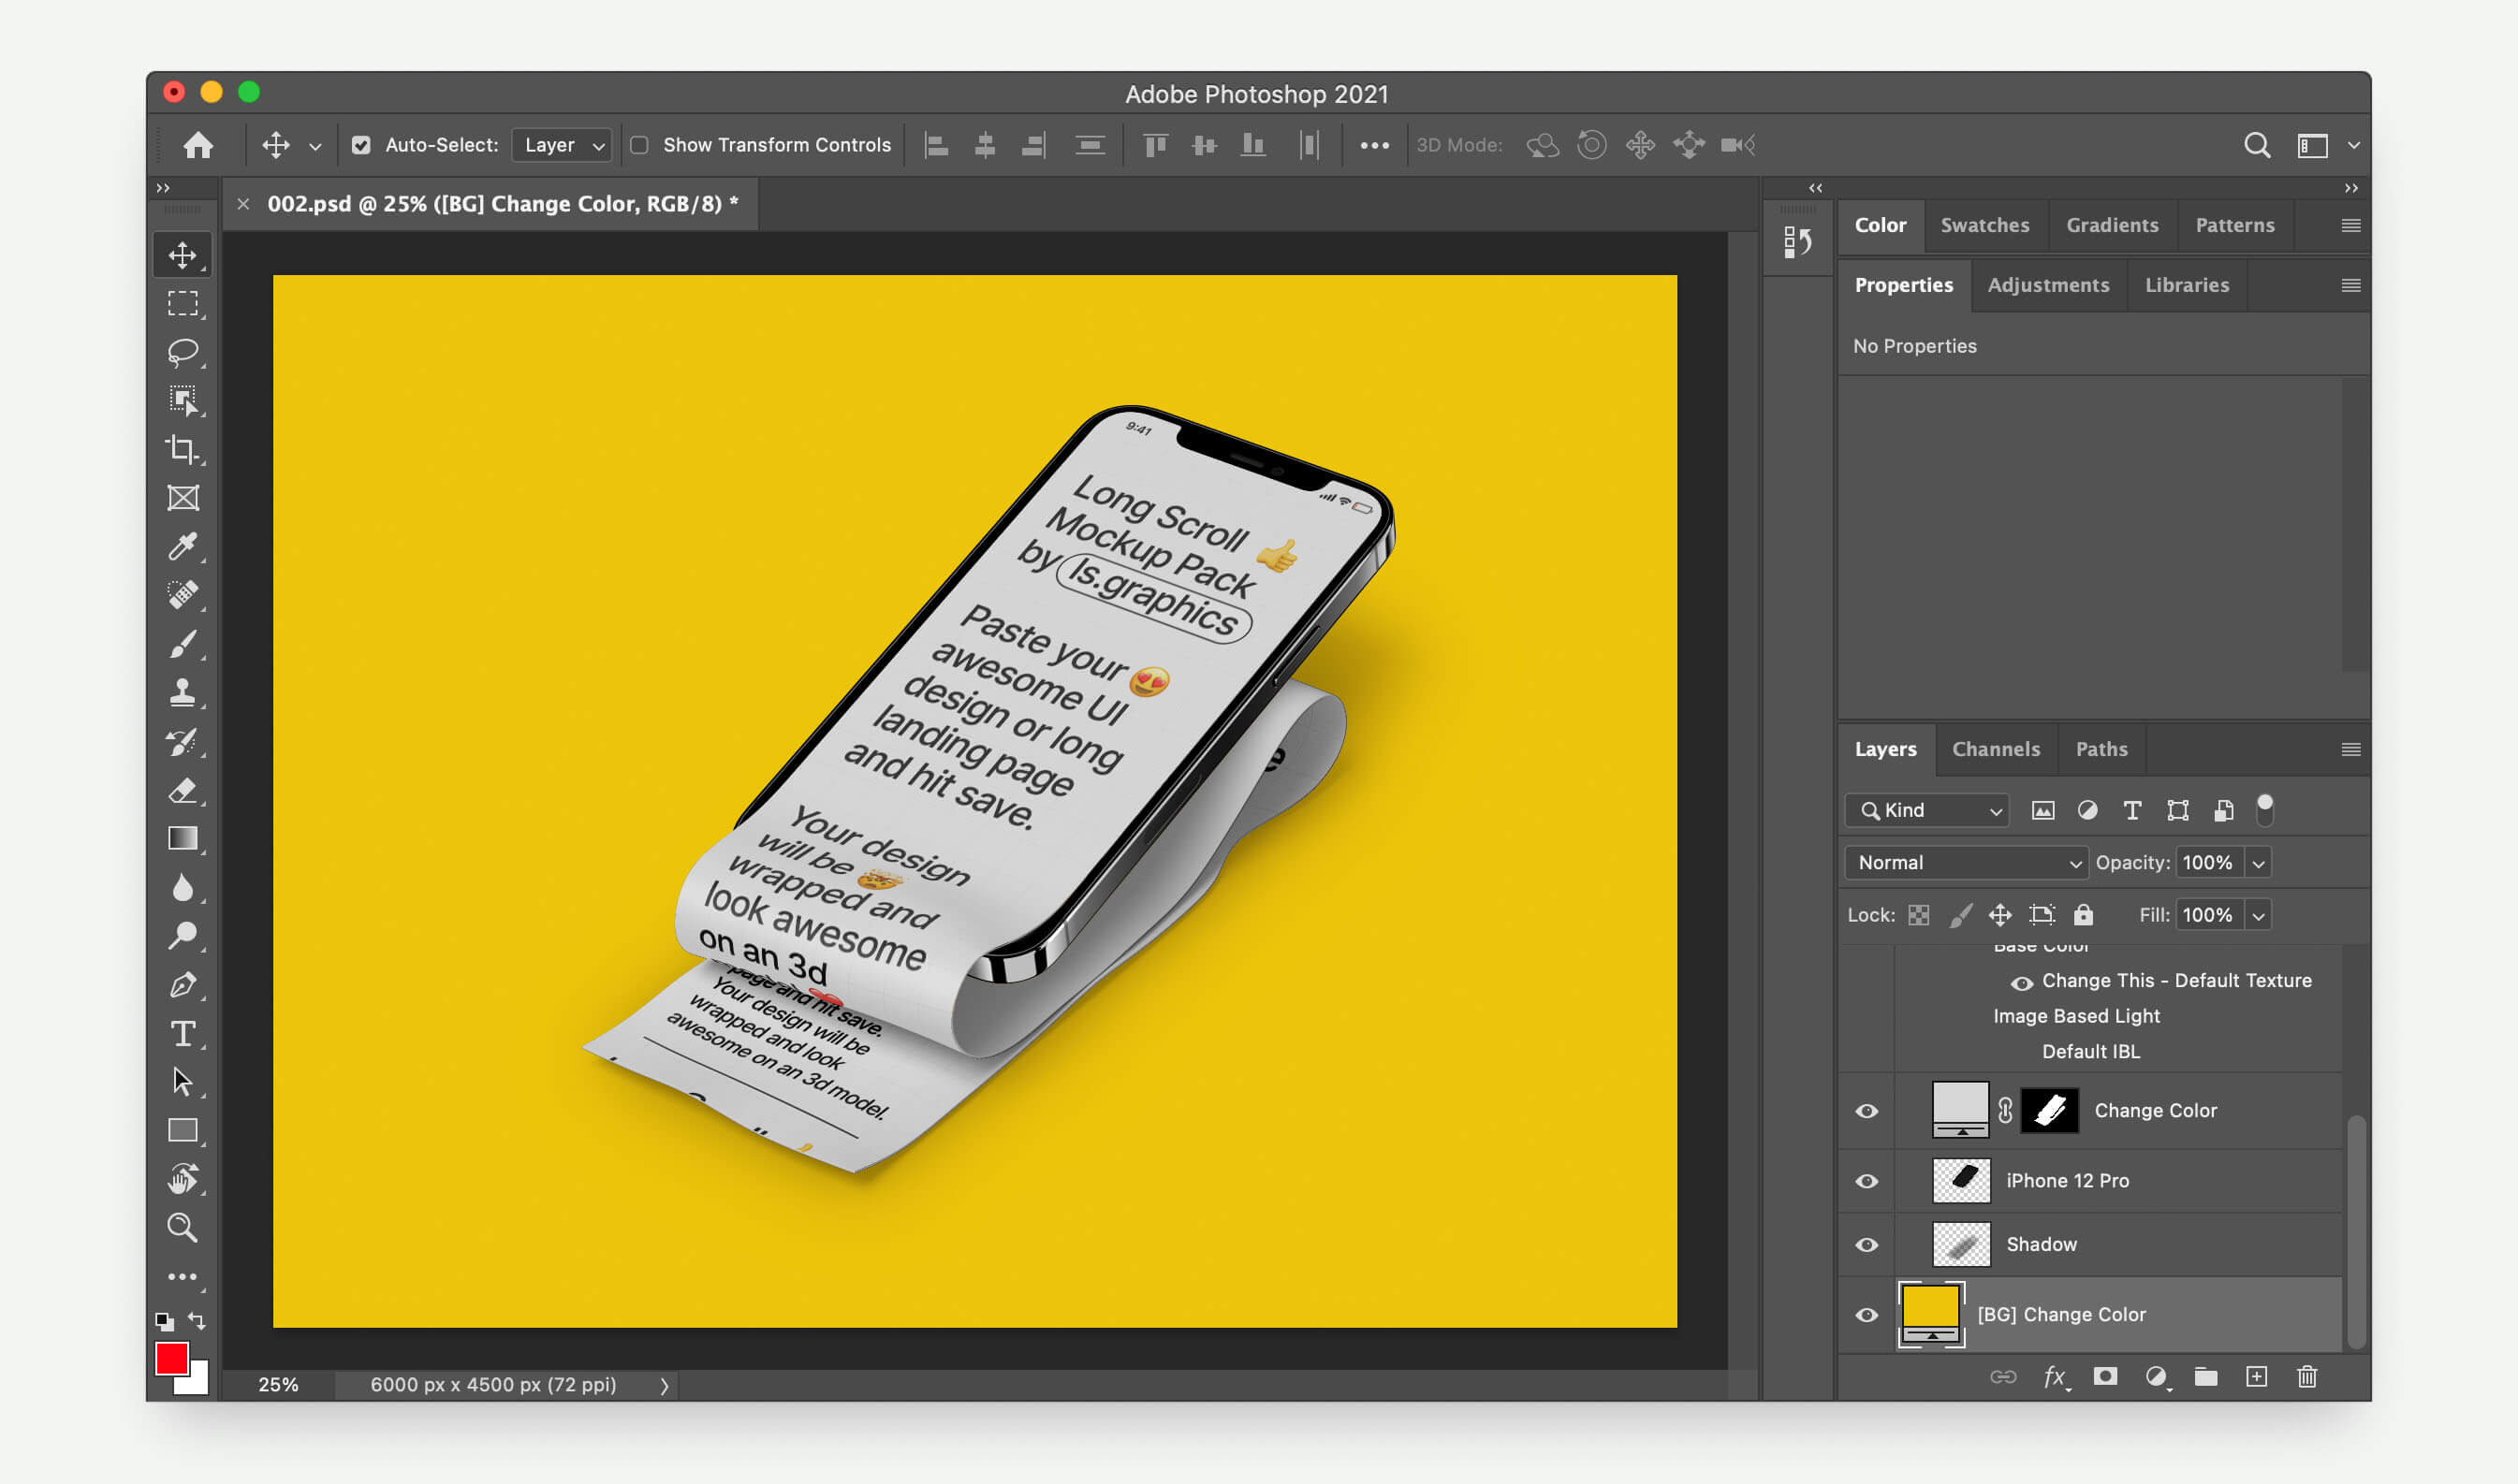The height and width of the screenshot is (1484, 2518).
Task: Open the tool preset picker arrow
Action: [315, 146]
